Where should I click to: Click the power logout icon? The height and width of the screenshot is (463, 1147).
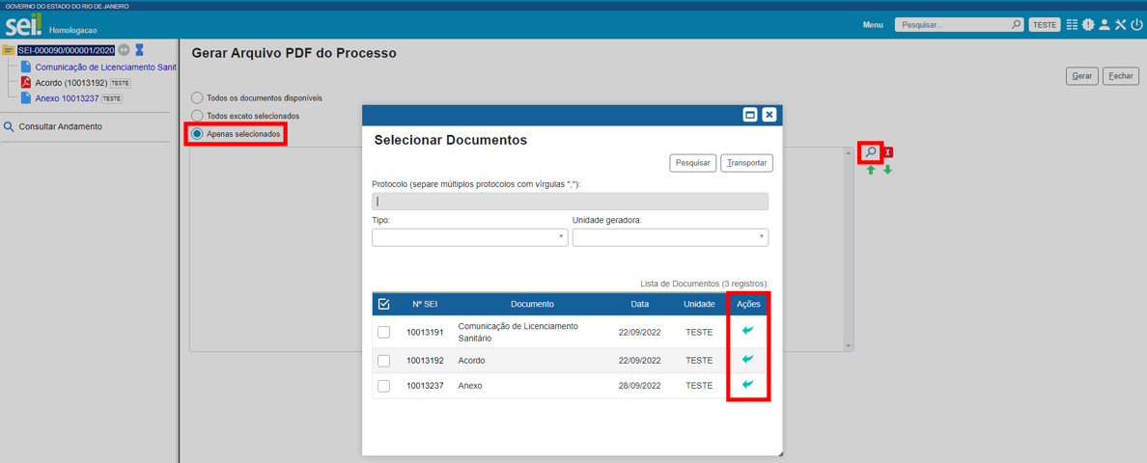[x=1136, y=25]
